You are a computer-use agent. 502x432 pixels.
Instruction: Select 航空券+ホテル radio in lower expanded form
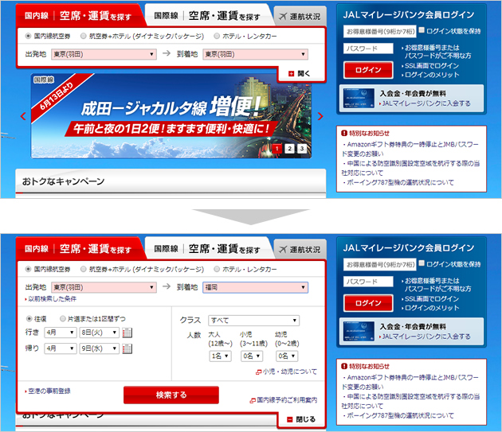point(83,269)
